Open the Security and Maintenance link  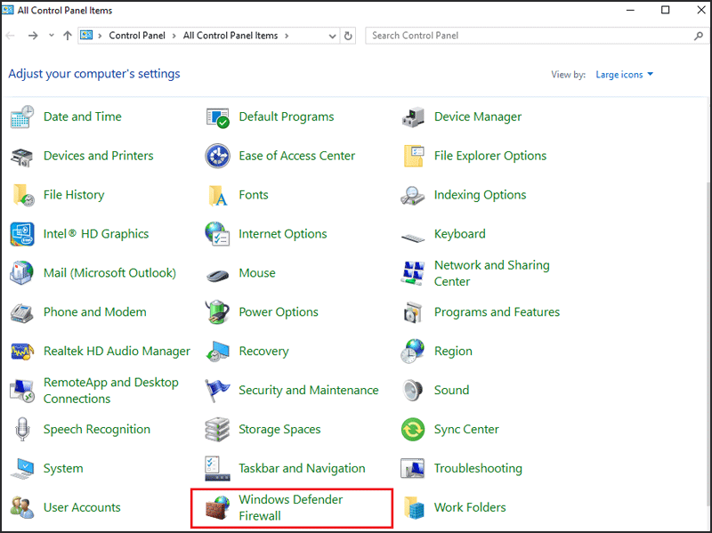pos(308,391)
